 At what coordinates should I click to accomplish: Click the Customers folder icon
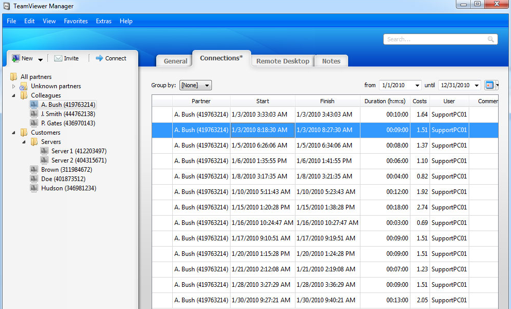[24, 133]
